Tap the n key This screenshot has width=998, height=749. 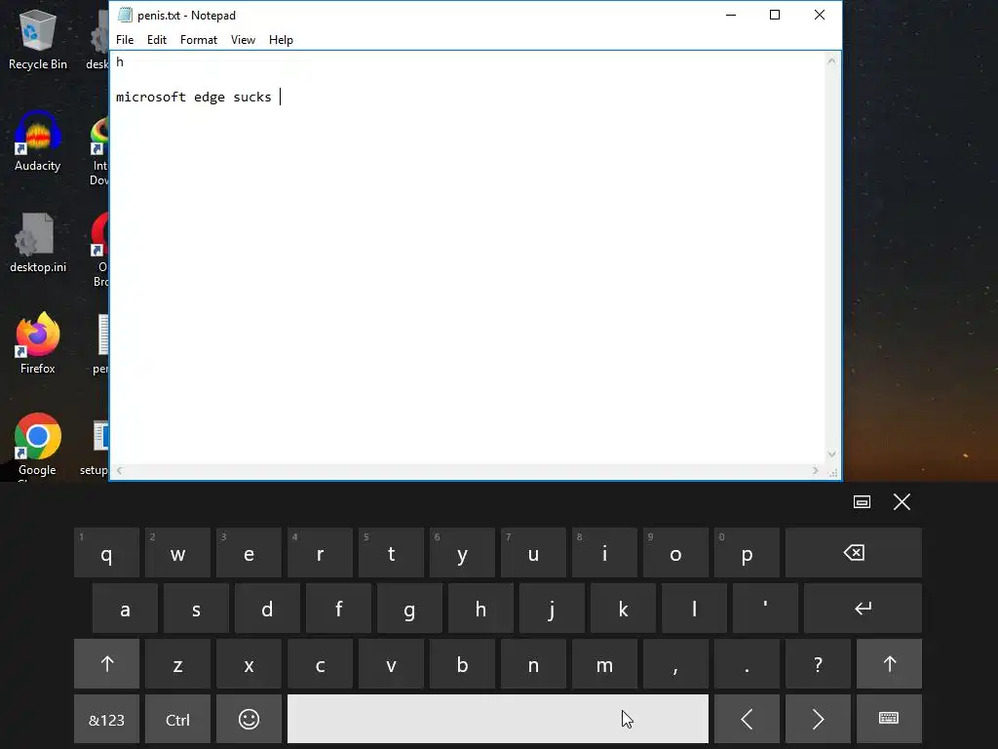click(x=533, y=663)
